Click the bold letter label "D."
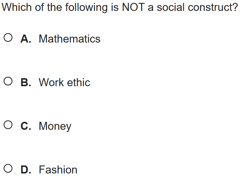Viewport: 250px width, 184px height. tap(26, 170)
